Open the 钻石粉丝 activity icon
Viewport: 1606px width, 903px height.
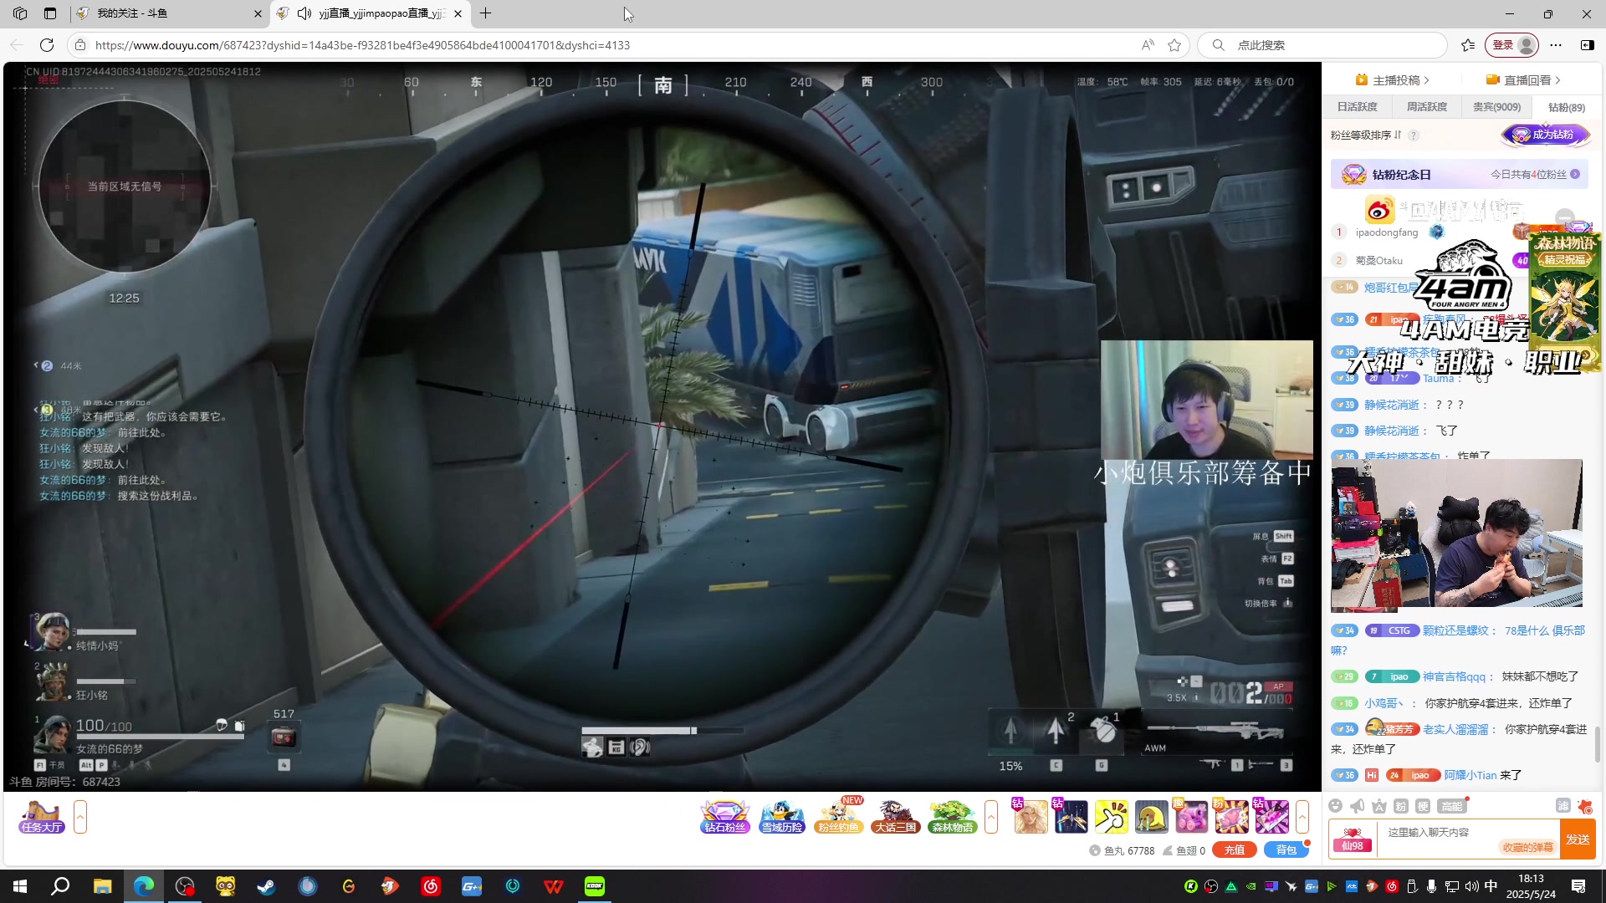[724, 816]
